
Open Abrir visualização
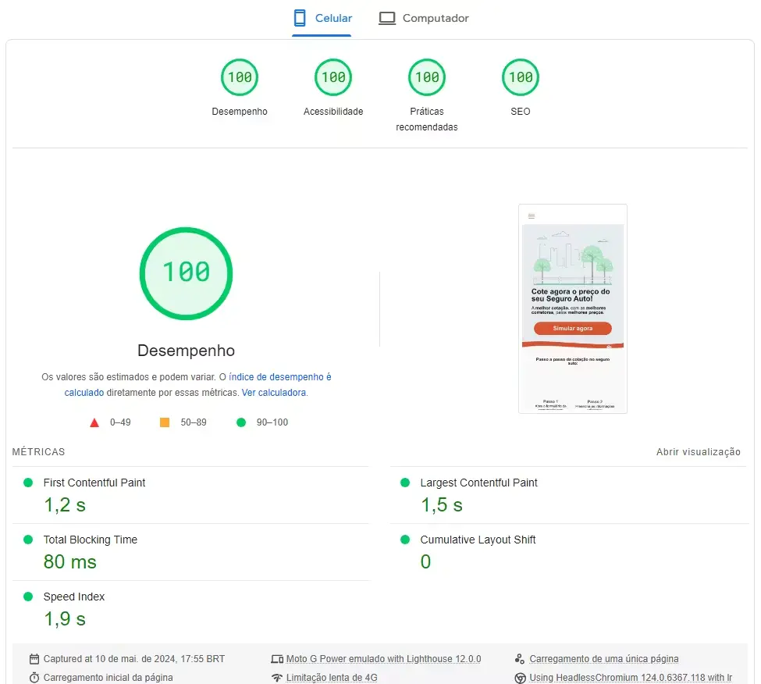tap(699, 451)
